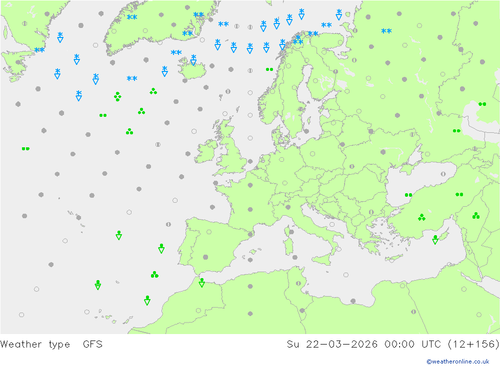Select the green double-dot symbol north of the Caspian Sea
Viewport: 500px width, 366px height.
(482, 104)
